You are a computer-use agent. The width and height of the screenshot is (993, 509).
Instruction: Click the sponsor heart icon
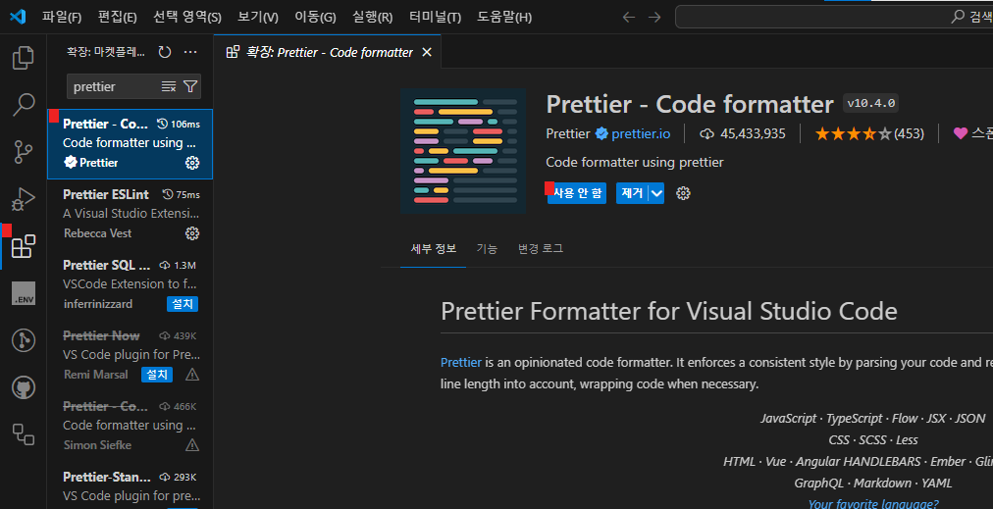(x=961, y=133)
